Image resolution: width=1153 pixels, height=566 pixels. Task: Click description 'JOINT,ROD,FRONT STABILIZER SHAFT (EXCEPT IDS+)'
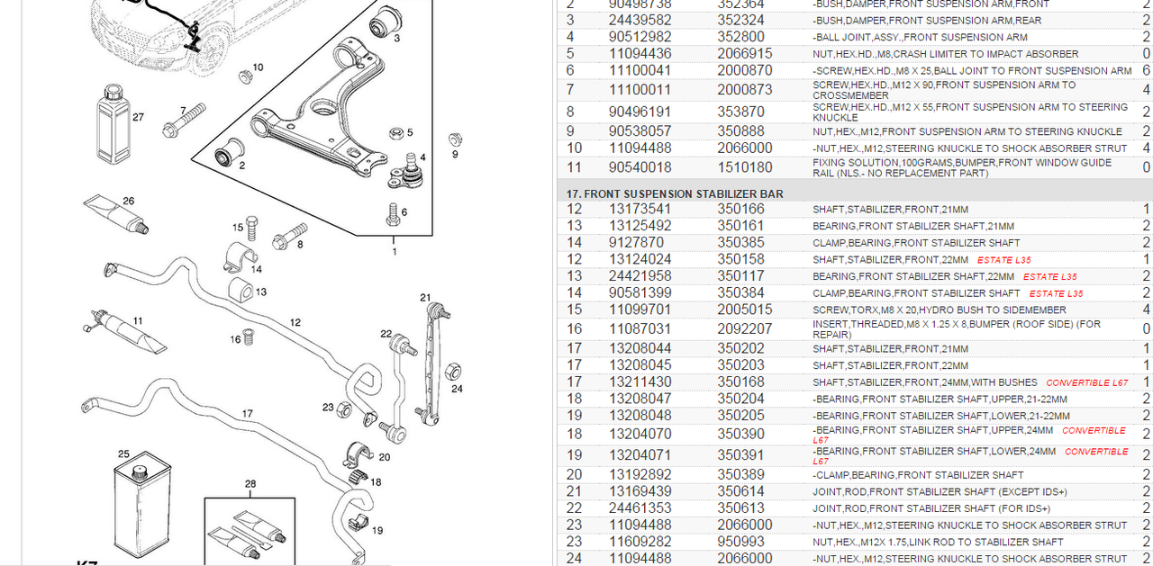(940, 491)
